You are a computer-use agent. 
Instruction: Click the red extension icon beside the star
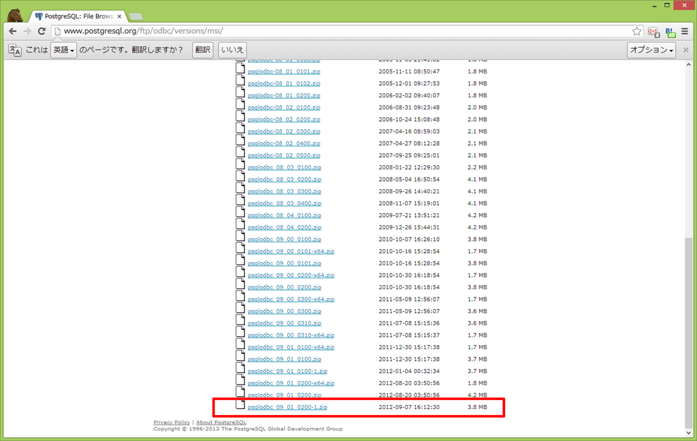pos(653,32)
